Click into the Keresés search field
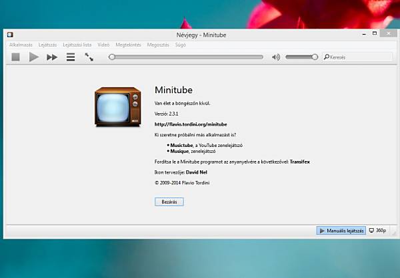The image size is (400, 278). (x=357, y=57)
